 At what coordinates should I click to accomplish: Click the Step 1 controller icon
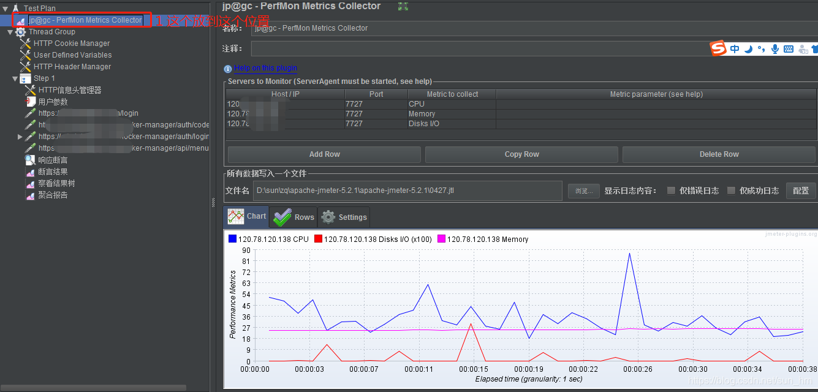25,78
